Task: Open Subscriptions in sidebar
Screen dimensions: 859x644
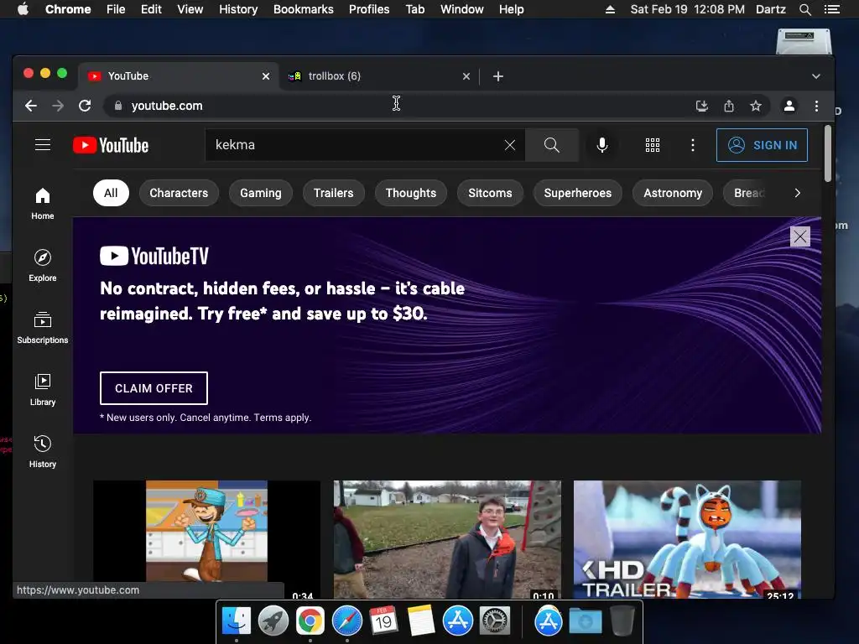Action: [x=43, y=328]
